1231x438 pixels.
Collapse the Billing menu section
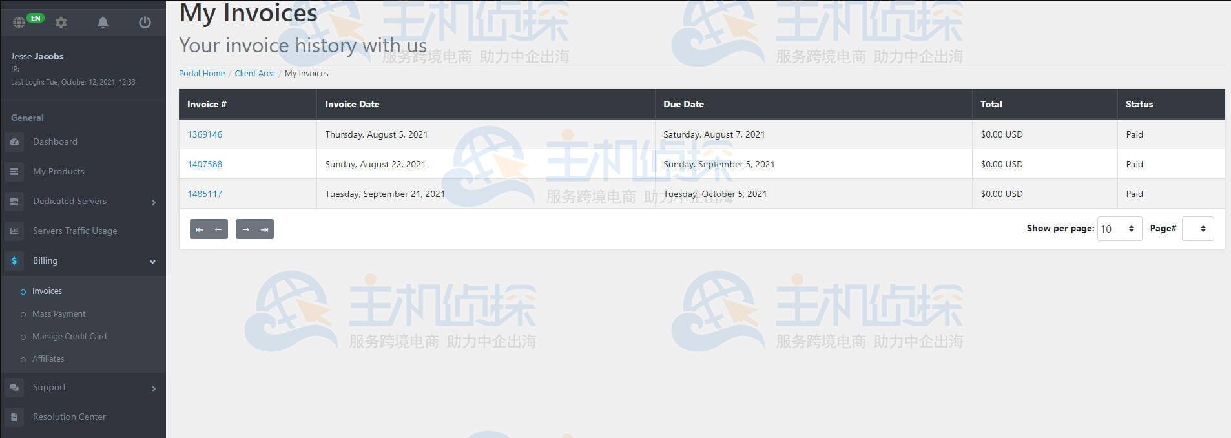(152, 262)
